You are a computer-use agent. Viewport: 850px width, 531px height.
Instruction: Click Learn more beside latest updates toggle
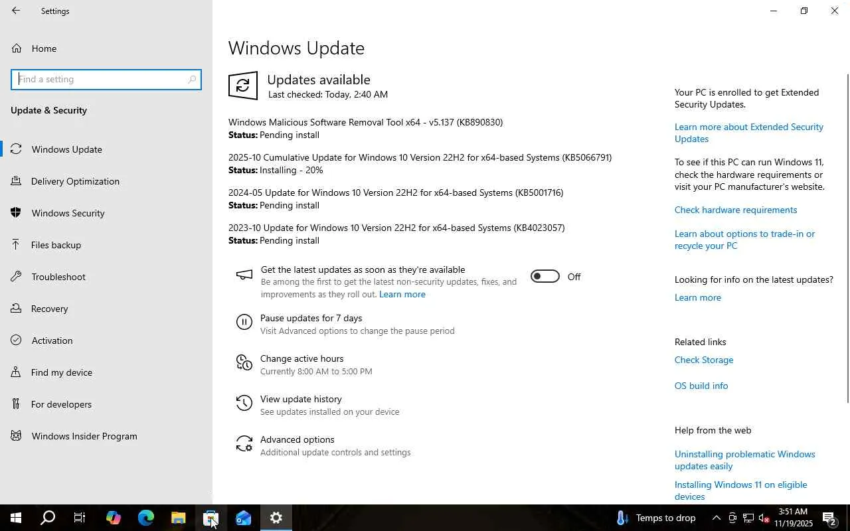(402, 294)
